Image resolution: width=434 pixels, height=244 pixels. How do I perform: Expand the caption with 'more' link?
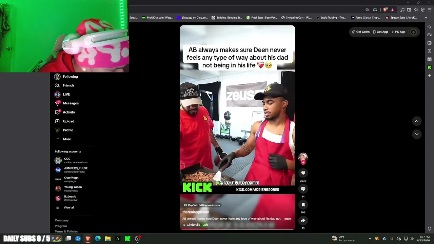[x=288, y=219]
